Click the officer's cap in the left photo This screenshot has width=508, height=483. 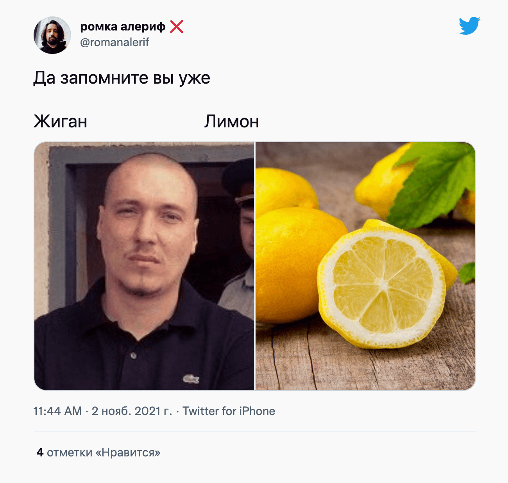coord(238,181)
